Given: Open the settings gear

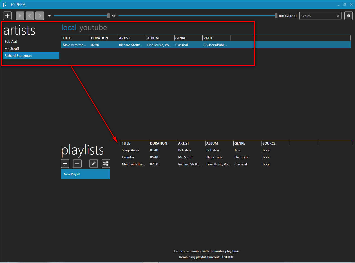Looking at the screenshot, I should (349, 16).
